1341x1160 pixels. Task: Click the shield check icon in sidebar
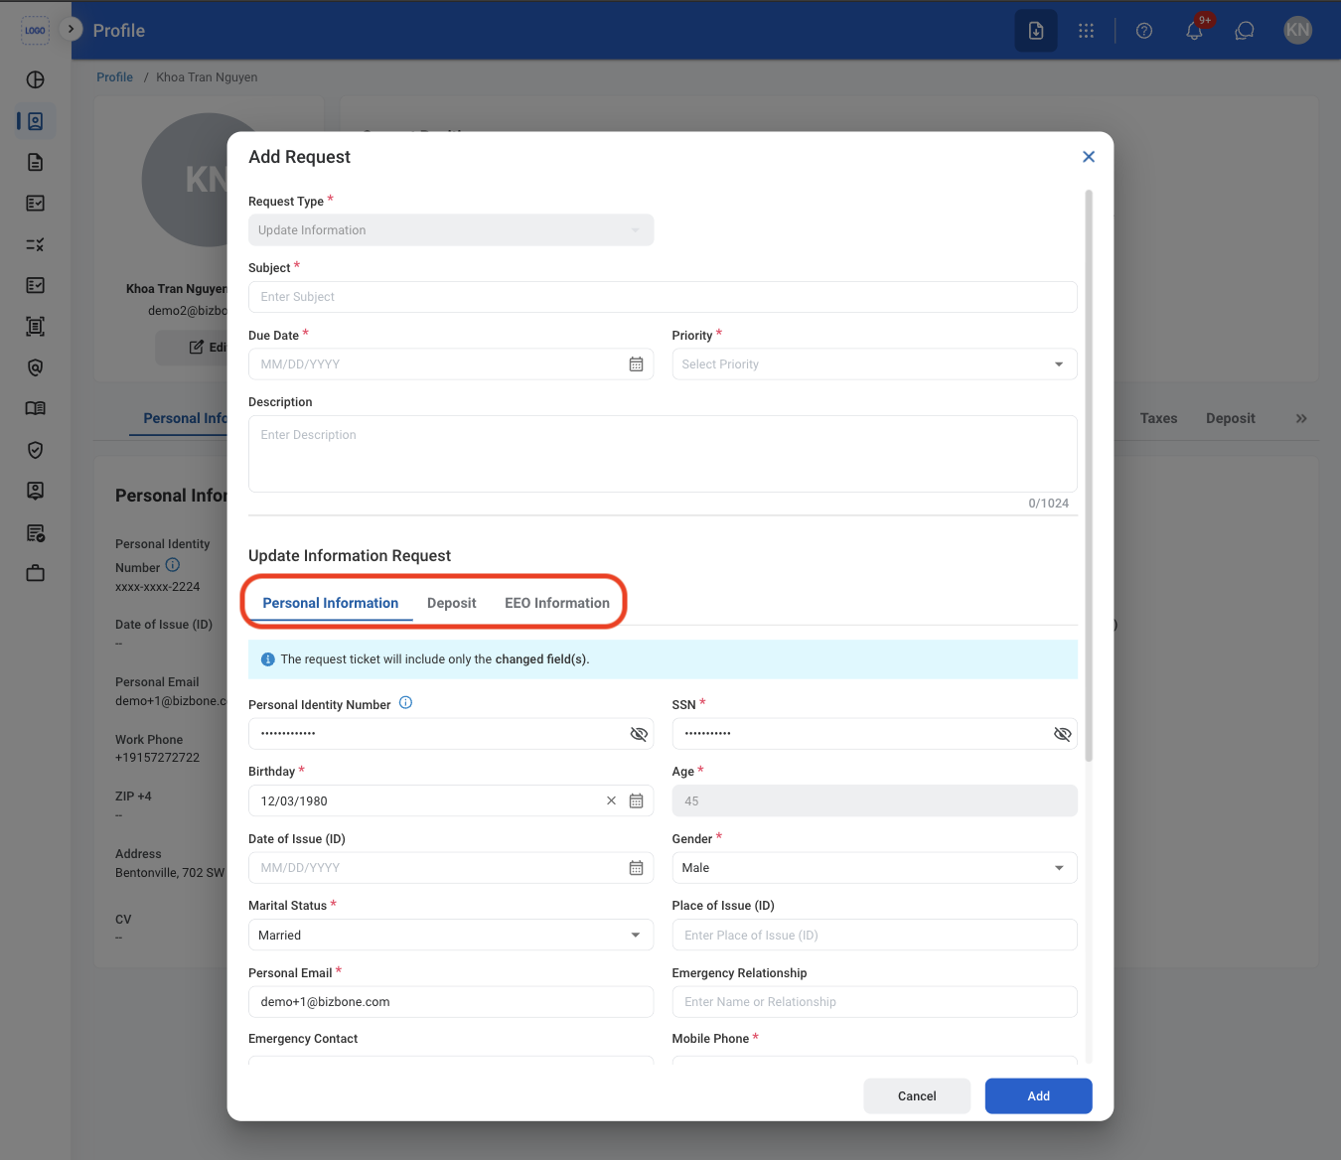[36, 450]
